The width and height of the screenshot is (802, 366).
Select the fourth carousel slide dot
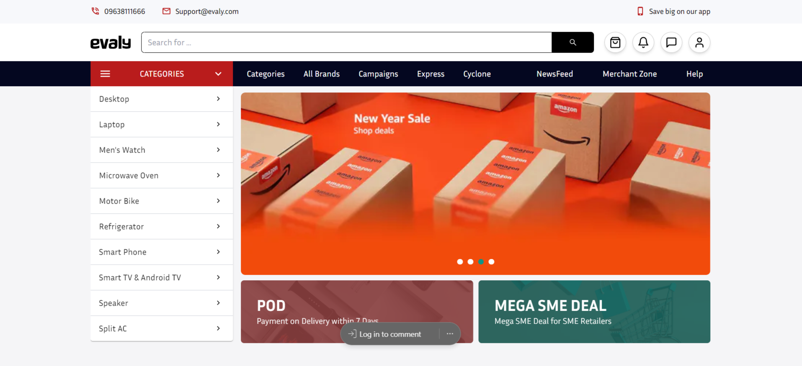point(491,262)
